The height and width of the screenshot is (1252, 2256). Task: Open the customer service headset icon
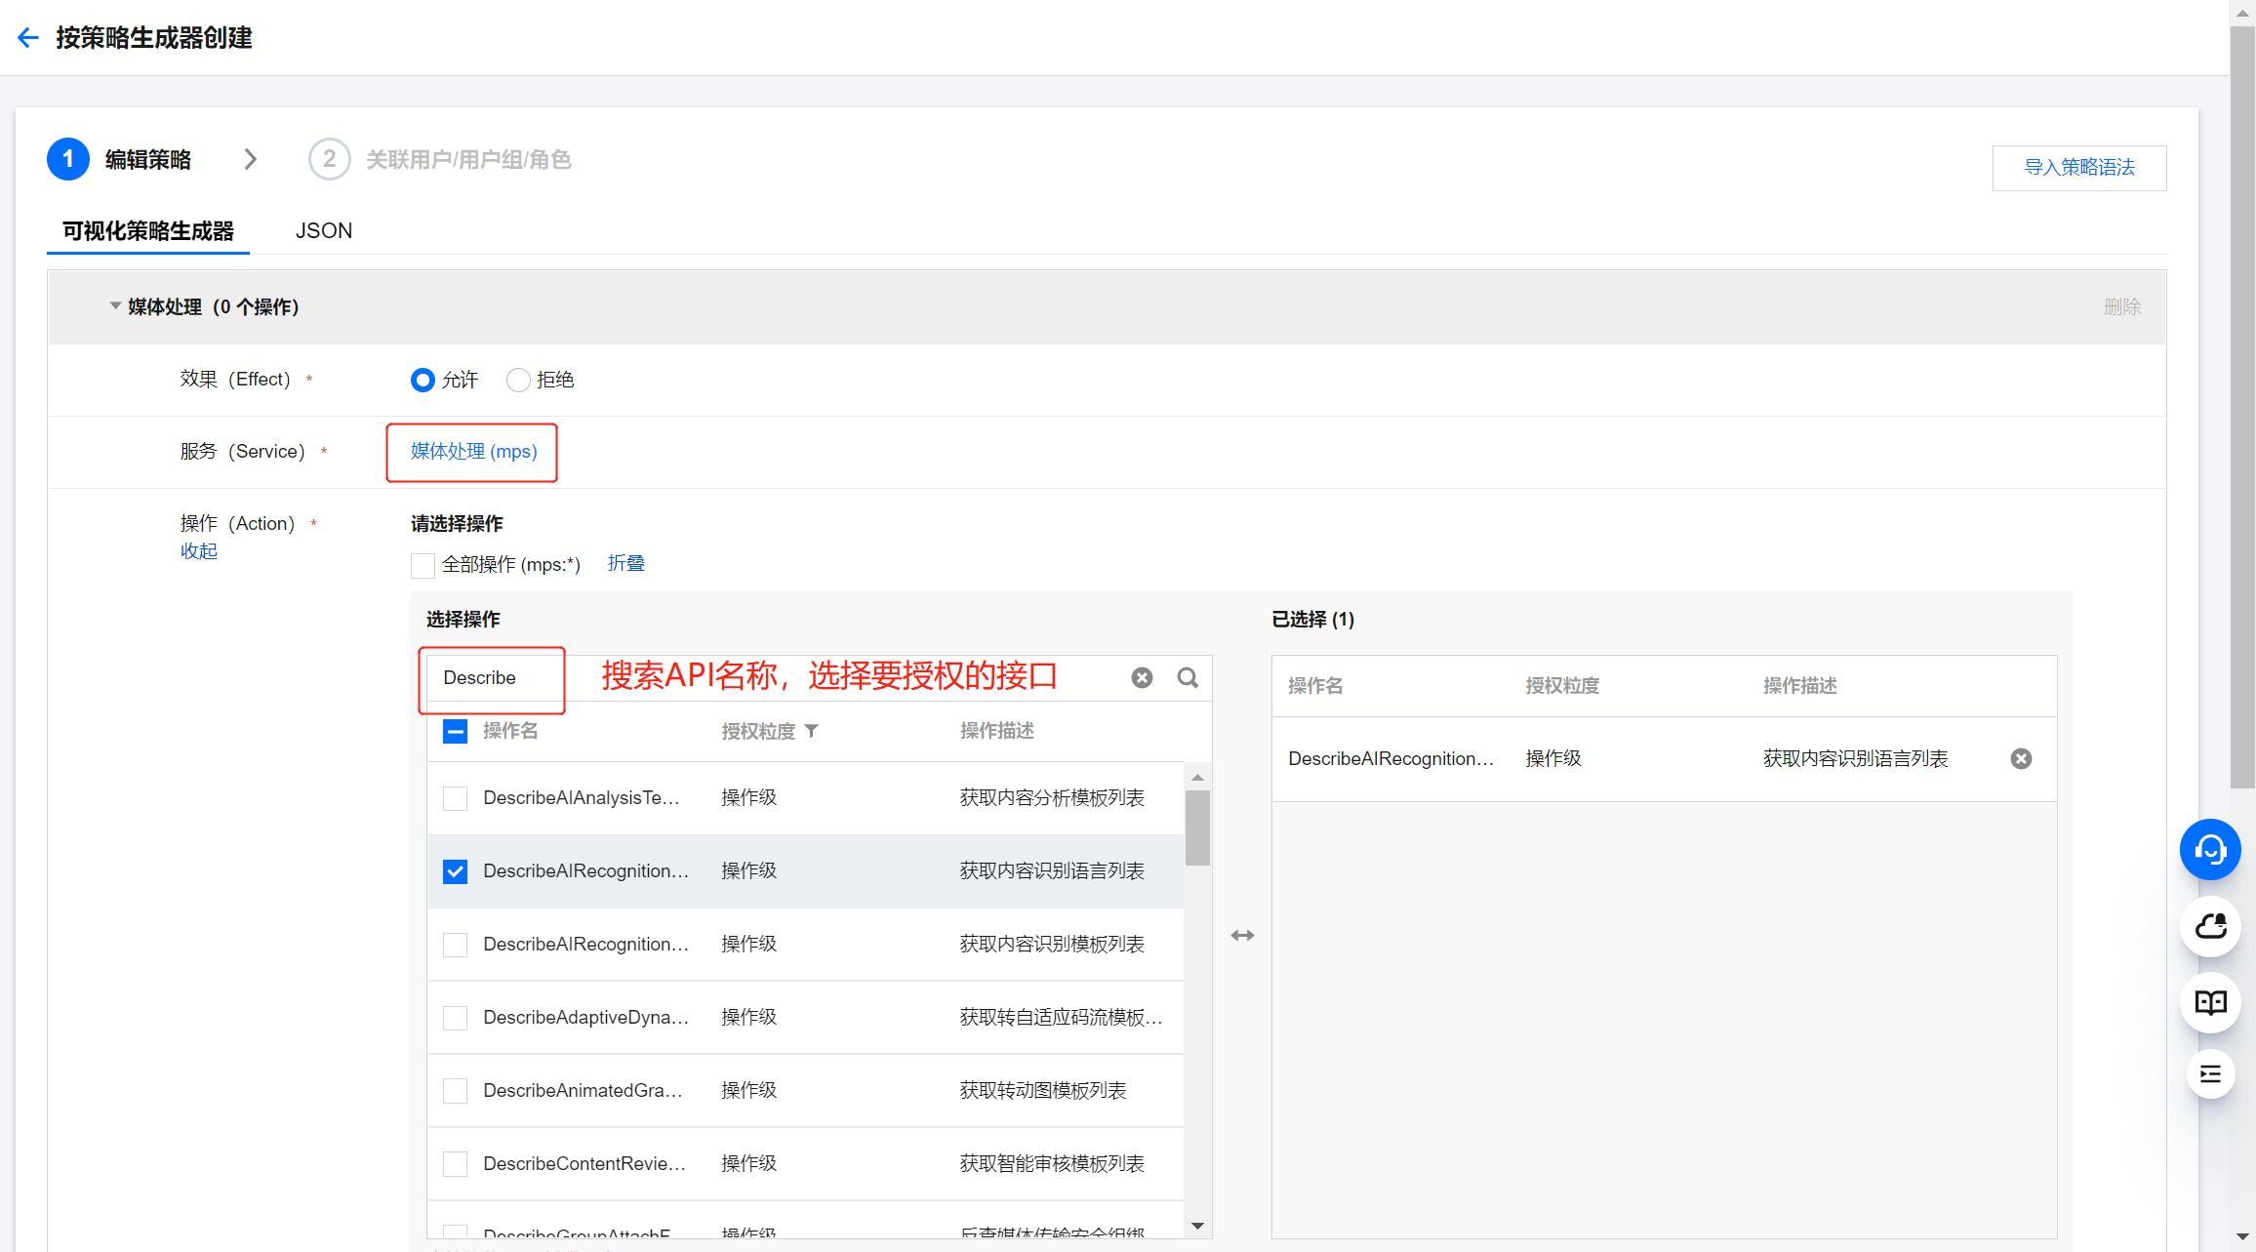2209,849
